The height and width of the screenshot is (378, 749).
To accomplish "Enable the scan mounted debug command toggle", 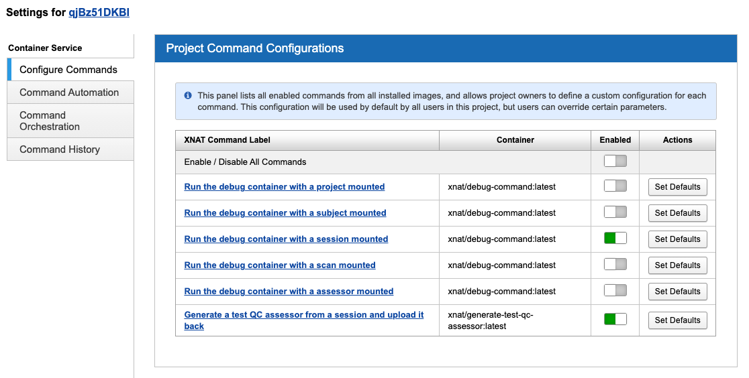I will (x=615, y=265).
